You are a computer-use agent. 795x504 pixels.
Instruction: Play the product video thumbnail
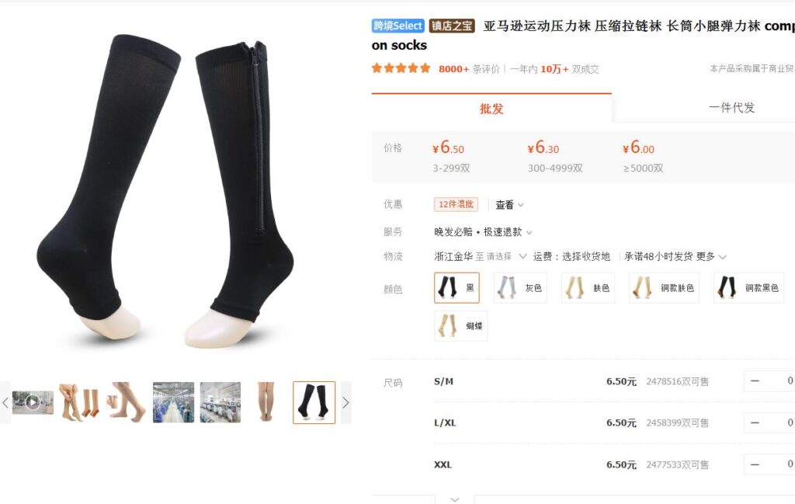[x=33, y=402]
